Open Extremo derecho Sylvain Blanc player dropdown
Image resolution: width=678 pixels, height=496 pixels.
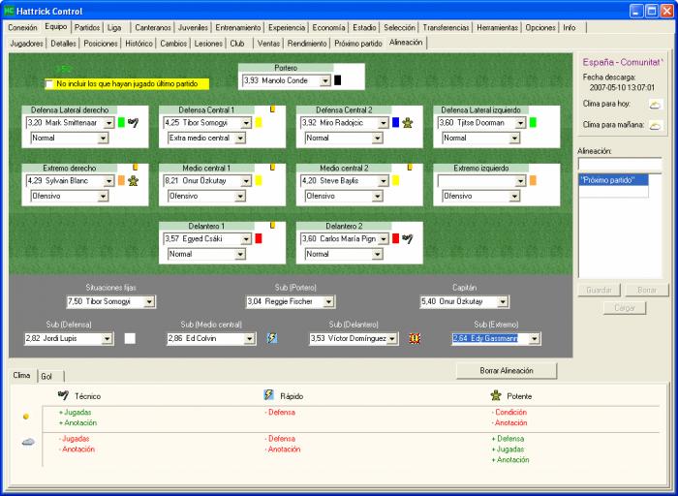(x=108, y=181)
